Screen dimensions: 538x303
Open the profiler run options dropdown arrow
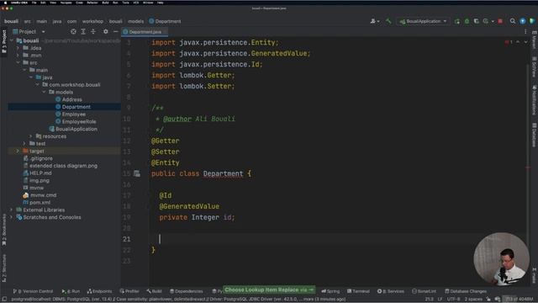[x=493, y=21]
